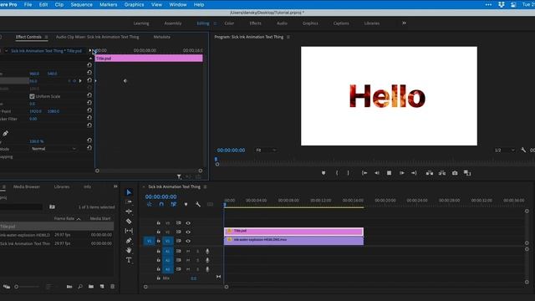Expand the Project panel tabs overflow chevrons
Image resolution: width=535 pixels, height=301 pixels.
(115, 186)
